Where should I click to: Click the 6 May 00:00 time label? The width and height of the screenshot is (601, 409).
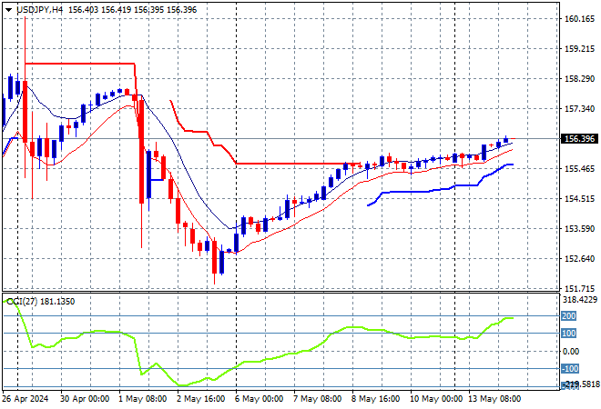point(260,399)
